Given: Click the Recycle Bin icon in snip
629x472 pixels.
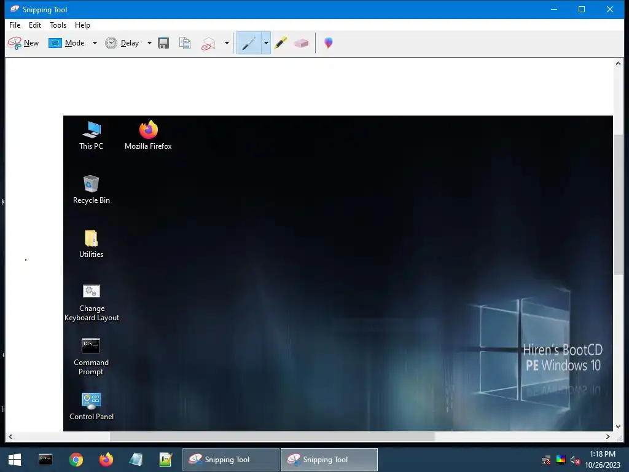Looking at the screenshot, I should tap(92, 190).
